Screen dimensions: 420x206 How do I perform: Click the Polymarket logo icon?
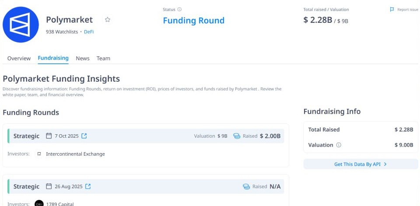(21, 24)
